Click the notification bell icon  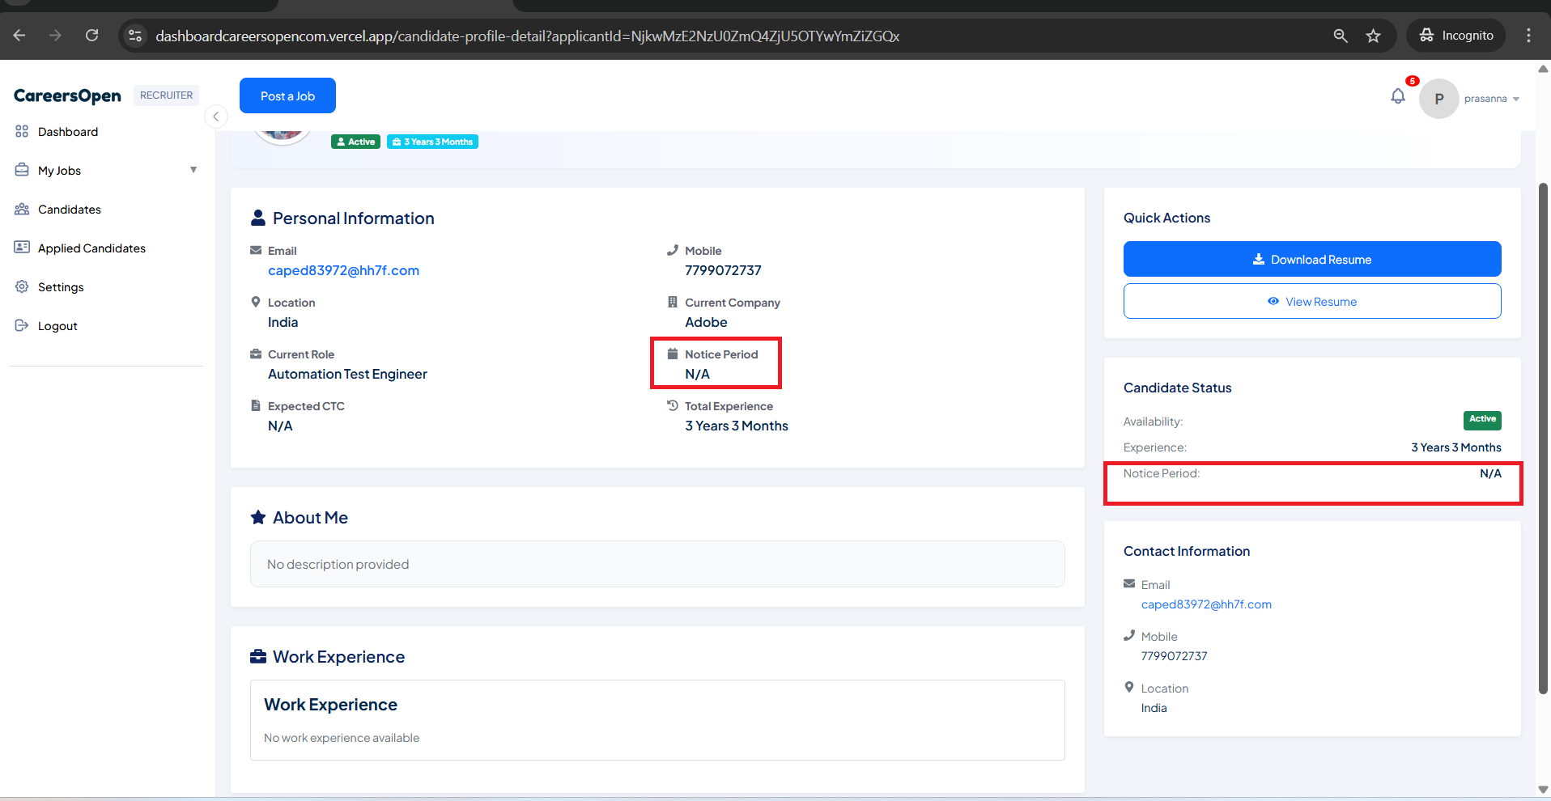point(1397,97)
